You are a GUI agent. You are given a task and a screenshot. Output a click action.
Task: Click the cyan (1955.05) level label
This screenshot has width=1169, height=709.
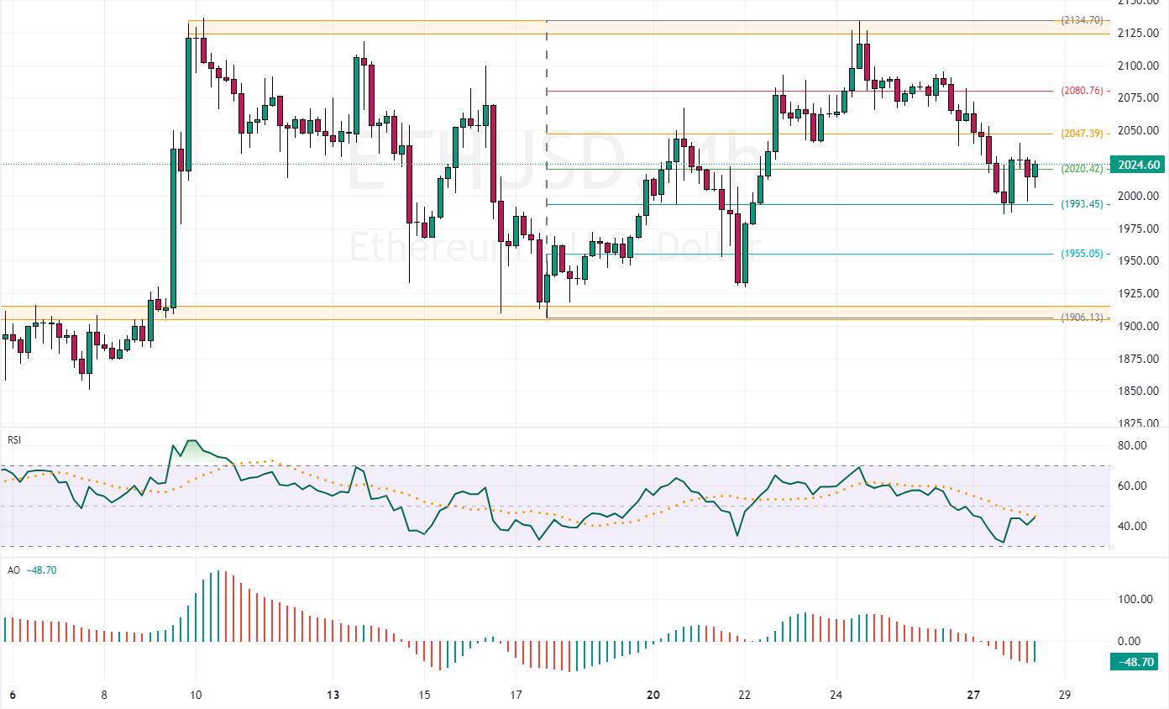pos(1080,254)
